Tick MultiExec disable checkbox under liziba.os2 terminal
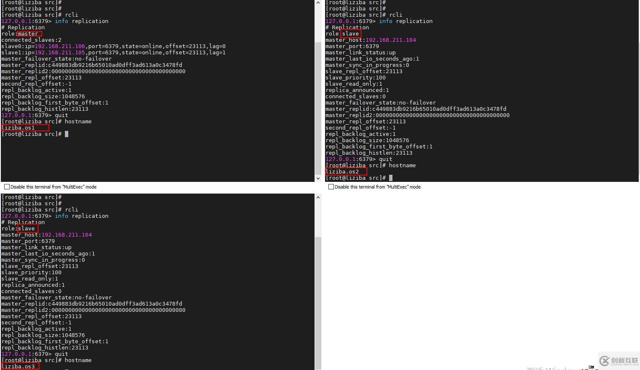 331,187
